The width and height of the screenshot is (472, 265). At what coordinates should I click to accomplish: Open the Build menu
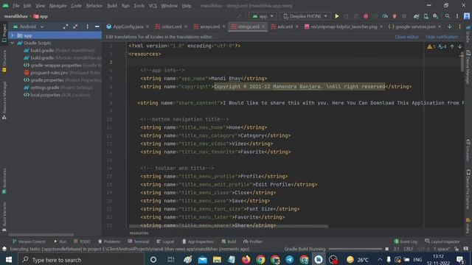click(112, 6)
